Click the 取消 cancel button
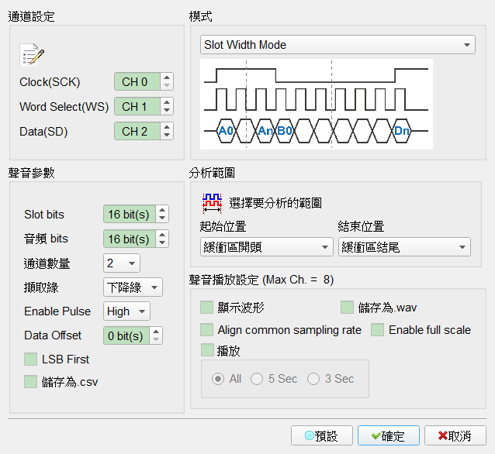Viewport: 495px width, 454px height. (x=455, y=435)
